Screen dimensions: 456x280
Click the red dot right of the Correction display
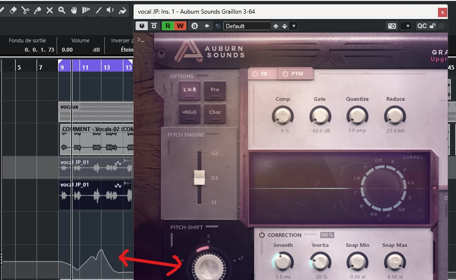click(435, 188)
